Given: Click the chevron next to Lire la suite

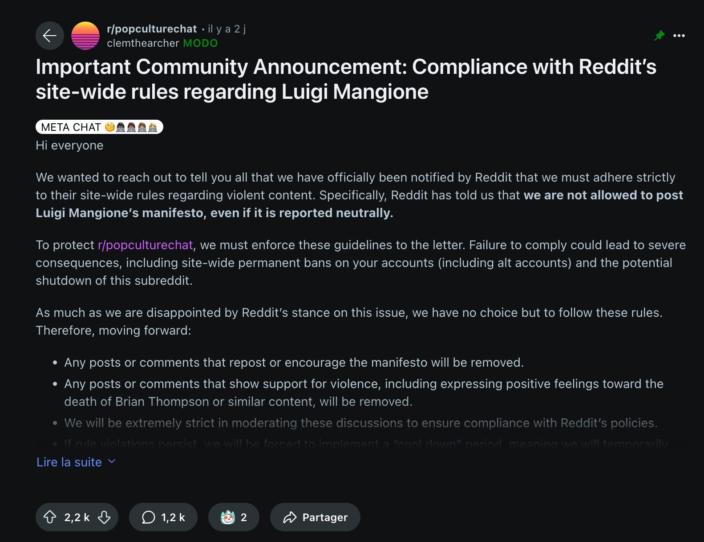Looking at the screenshot, I should (112, 461).
